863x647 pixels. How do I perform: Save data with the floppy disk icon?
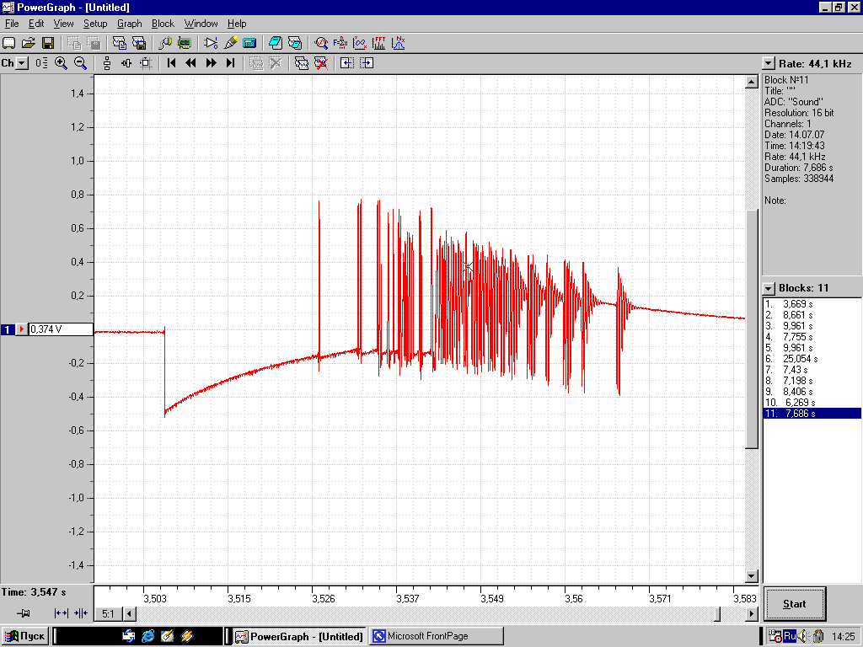pos(48,43)
